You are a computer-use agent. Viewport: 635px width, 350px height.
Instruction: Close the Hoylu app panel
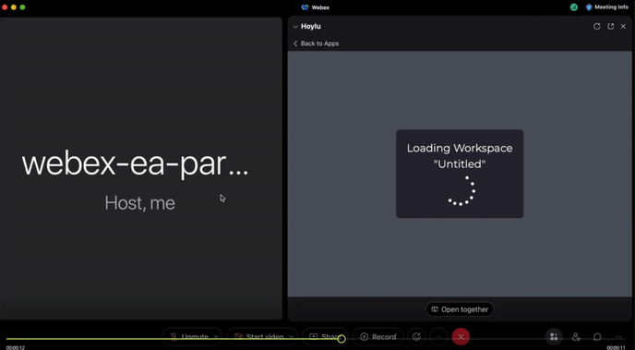(623, 27)
